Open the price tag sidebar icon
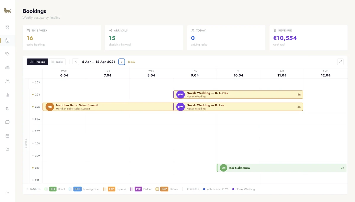The image size is (355, 202). coord(7,54)
